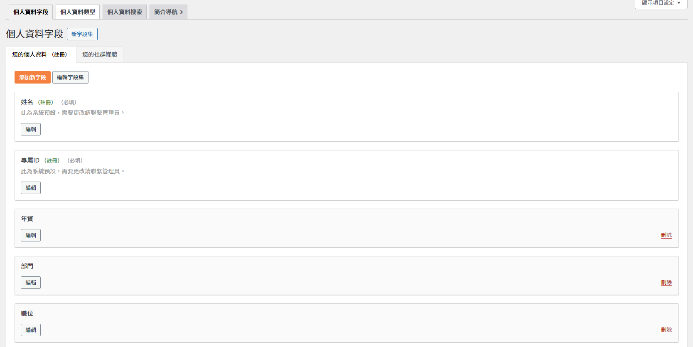Open the 顯示項目設定 dropdown

click(661, 3)
